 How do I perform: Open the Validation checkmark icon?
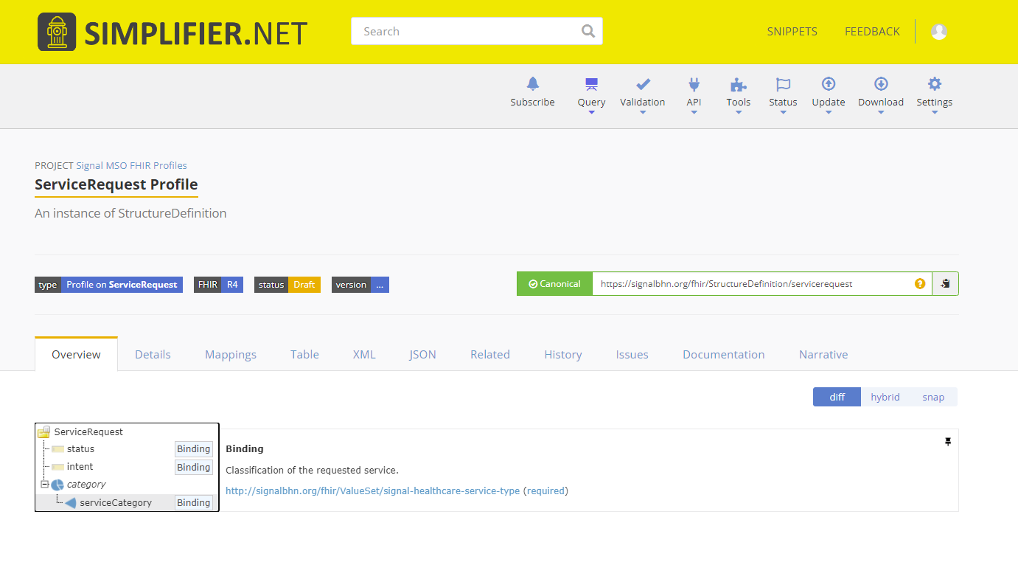[x=642, y=83]
